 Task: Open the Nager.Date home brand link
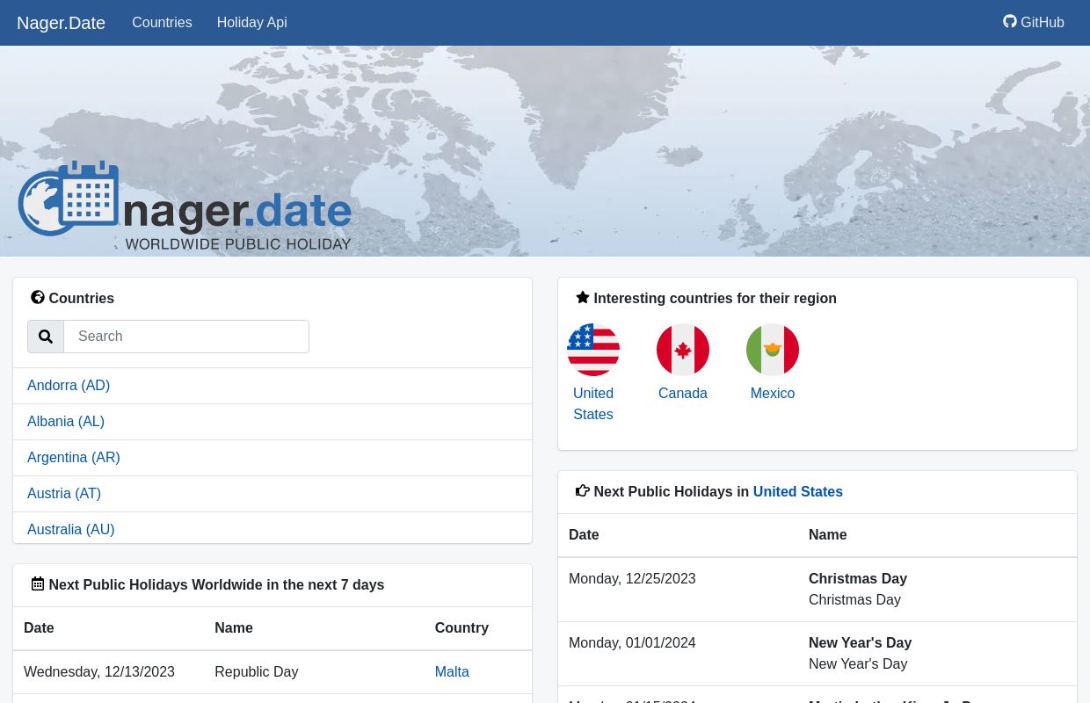coord(61,23)
